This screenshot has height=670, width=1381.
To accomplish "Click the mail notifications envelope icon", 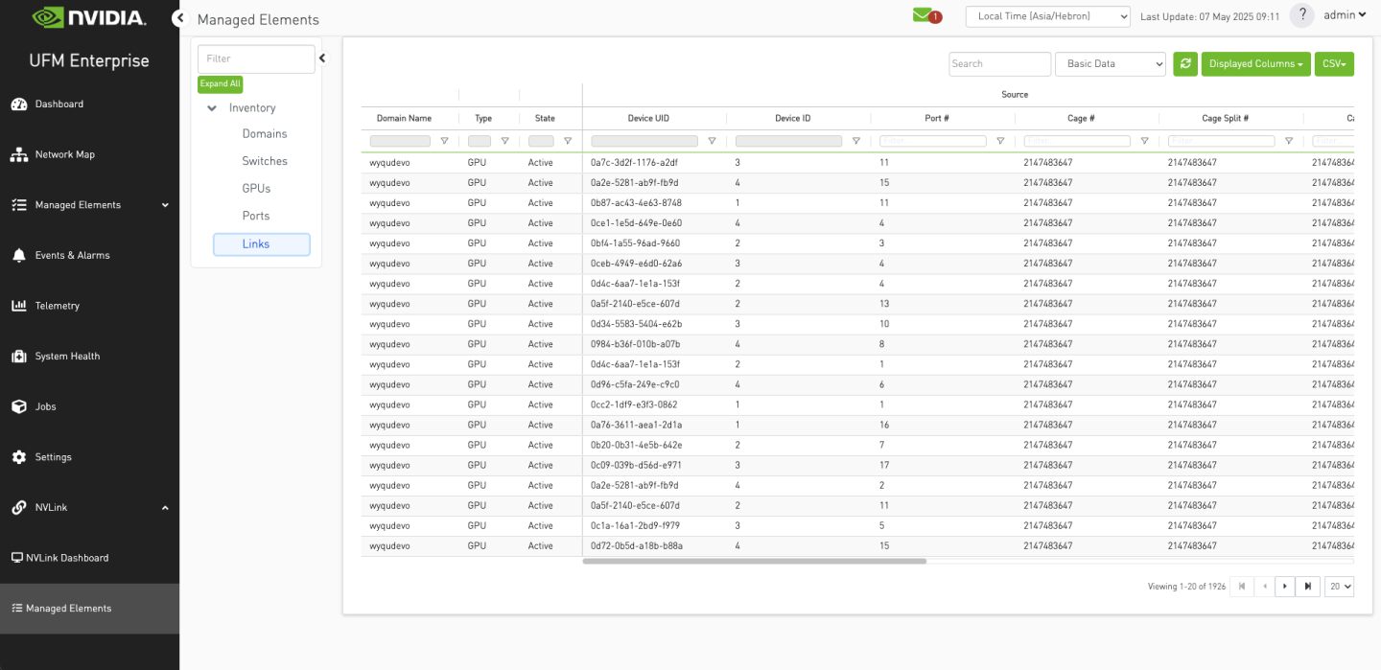I will coord(924,15).
